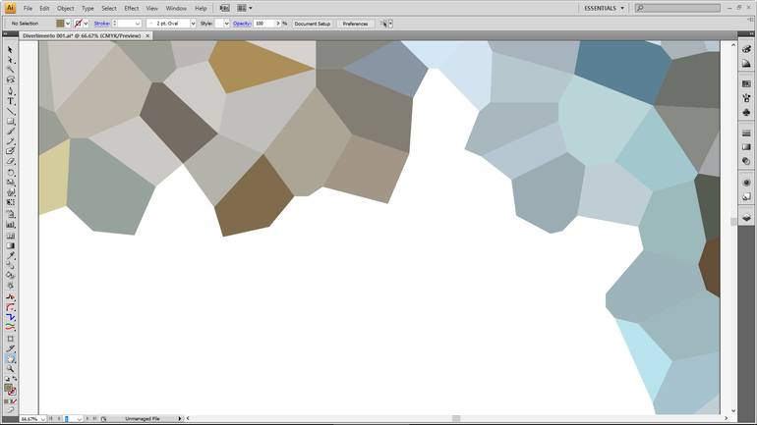Open the Swatches panel icon
This screenshot has height=425, width=757.
(746, 84)
